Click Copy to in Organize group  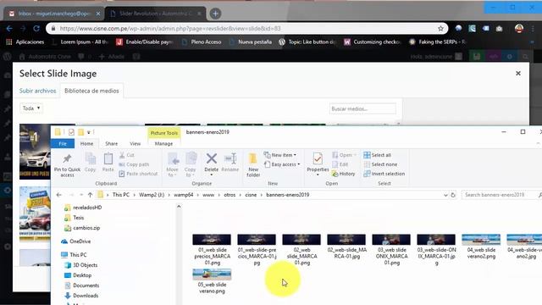(190, 164)
